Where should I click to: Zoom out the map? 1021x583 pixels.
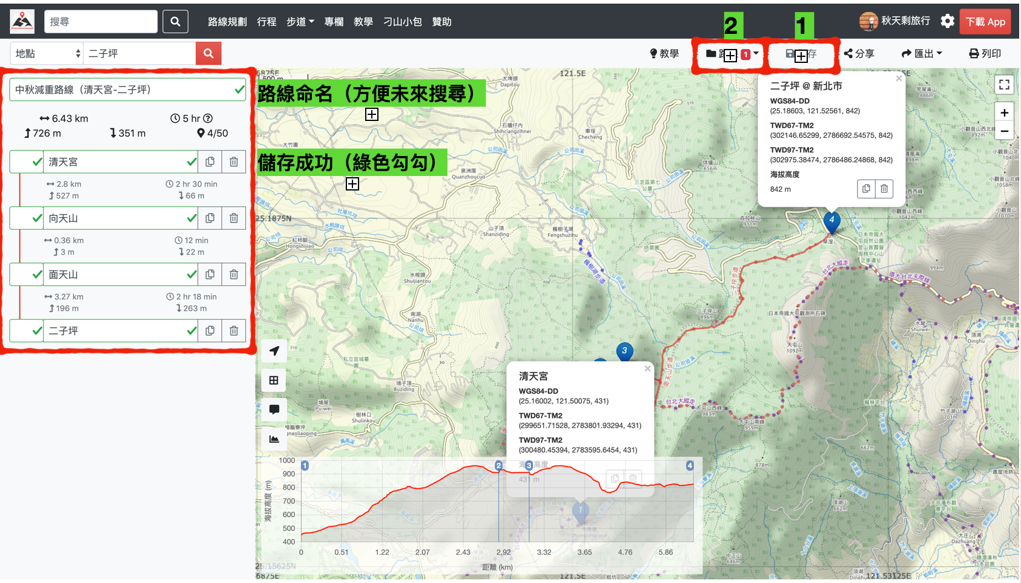click(x=1004, y=131)
